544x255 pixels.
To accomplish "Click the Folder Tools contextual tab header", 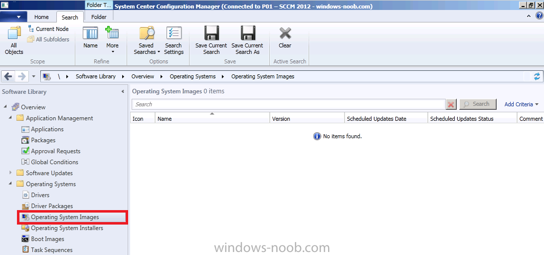I will point(99,5).
